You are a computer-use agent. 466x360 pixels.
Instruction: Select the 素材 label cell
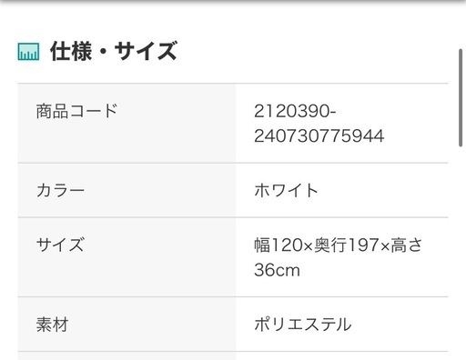point(127,325)
